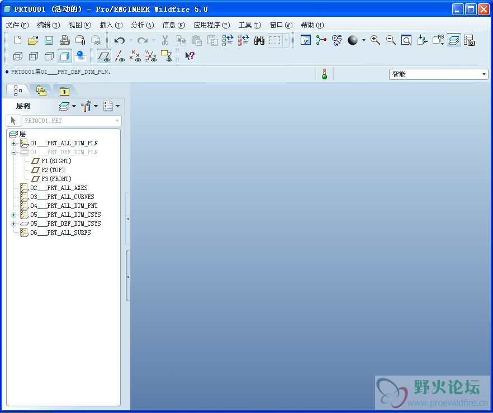Image resolution: width=493 pixels, height=413 pixels.
Task: Toggle datum points display
Action: coord(135,56)
